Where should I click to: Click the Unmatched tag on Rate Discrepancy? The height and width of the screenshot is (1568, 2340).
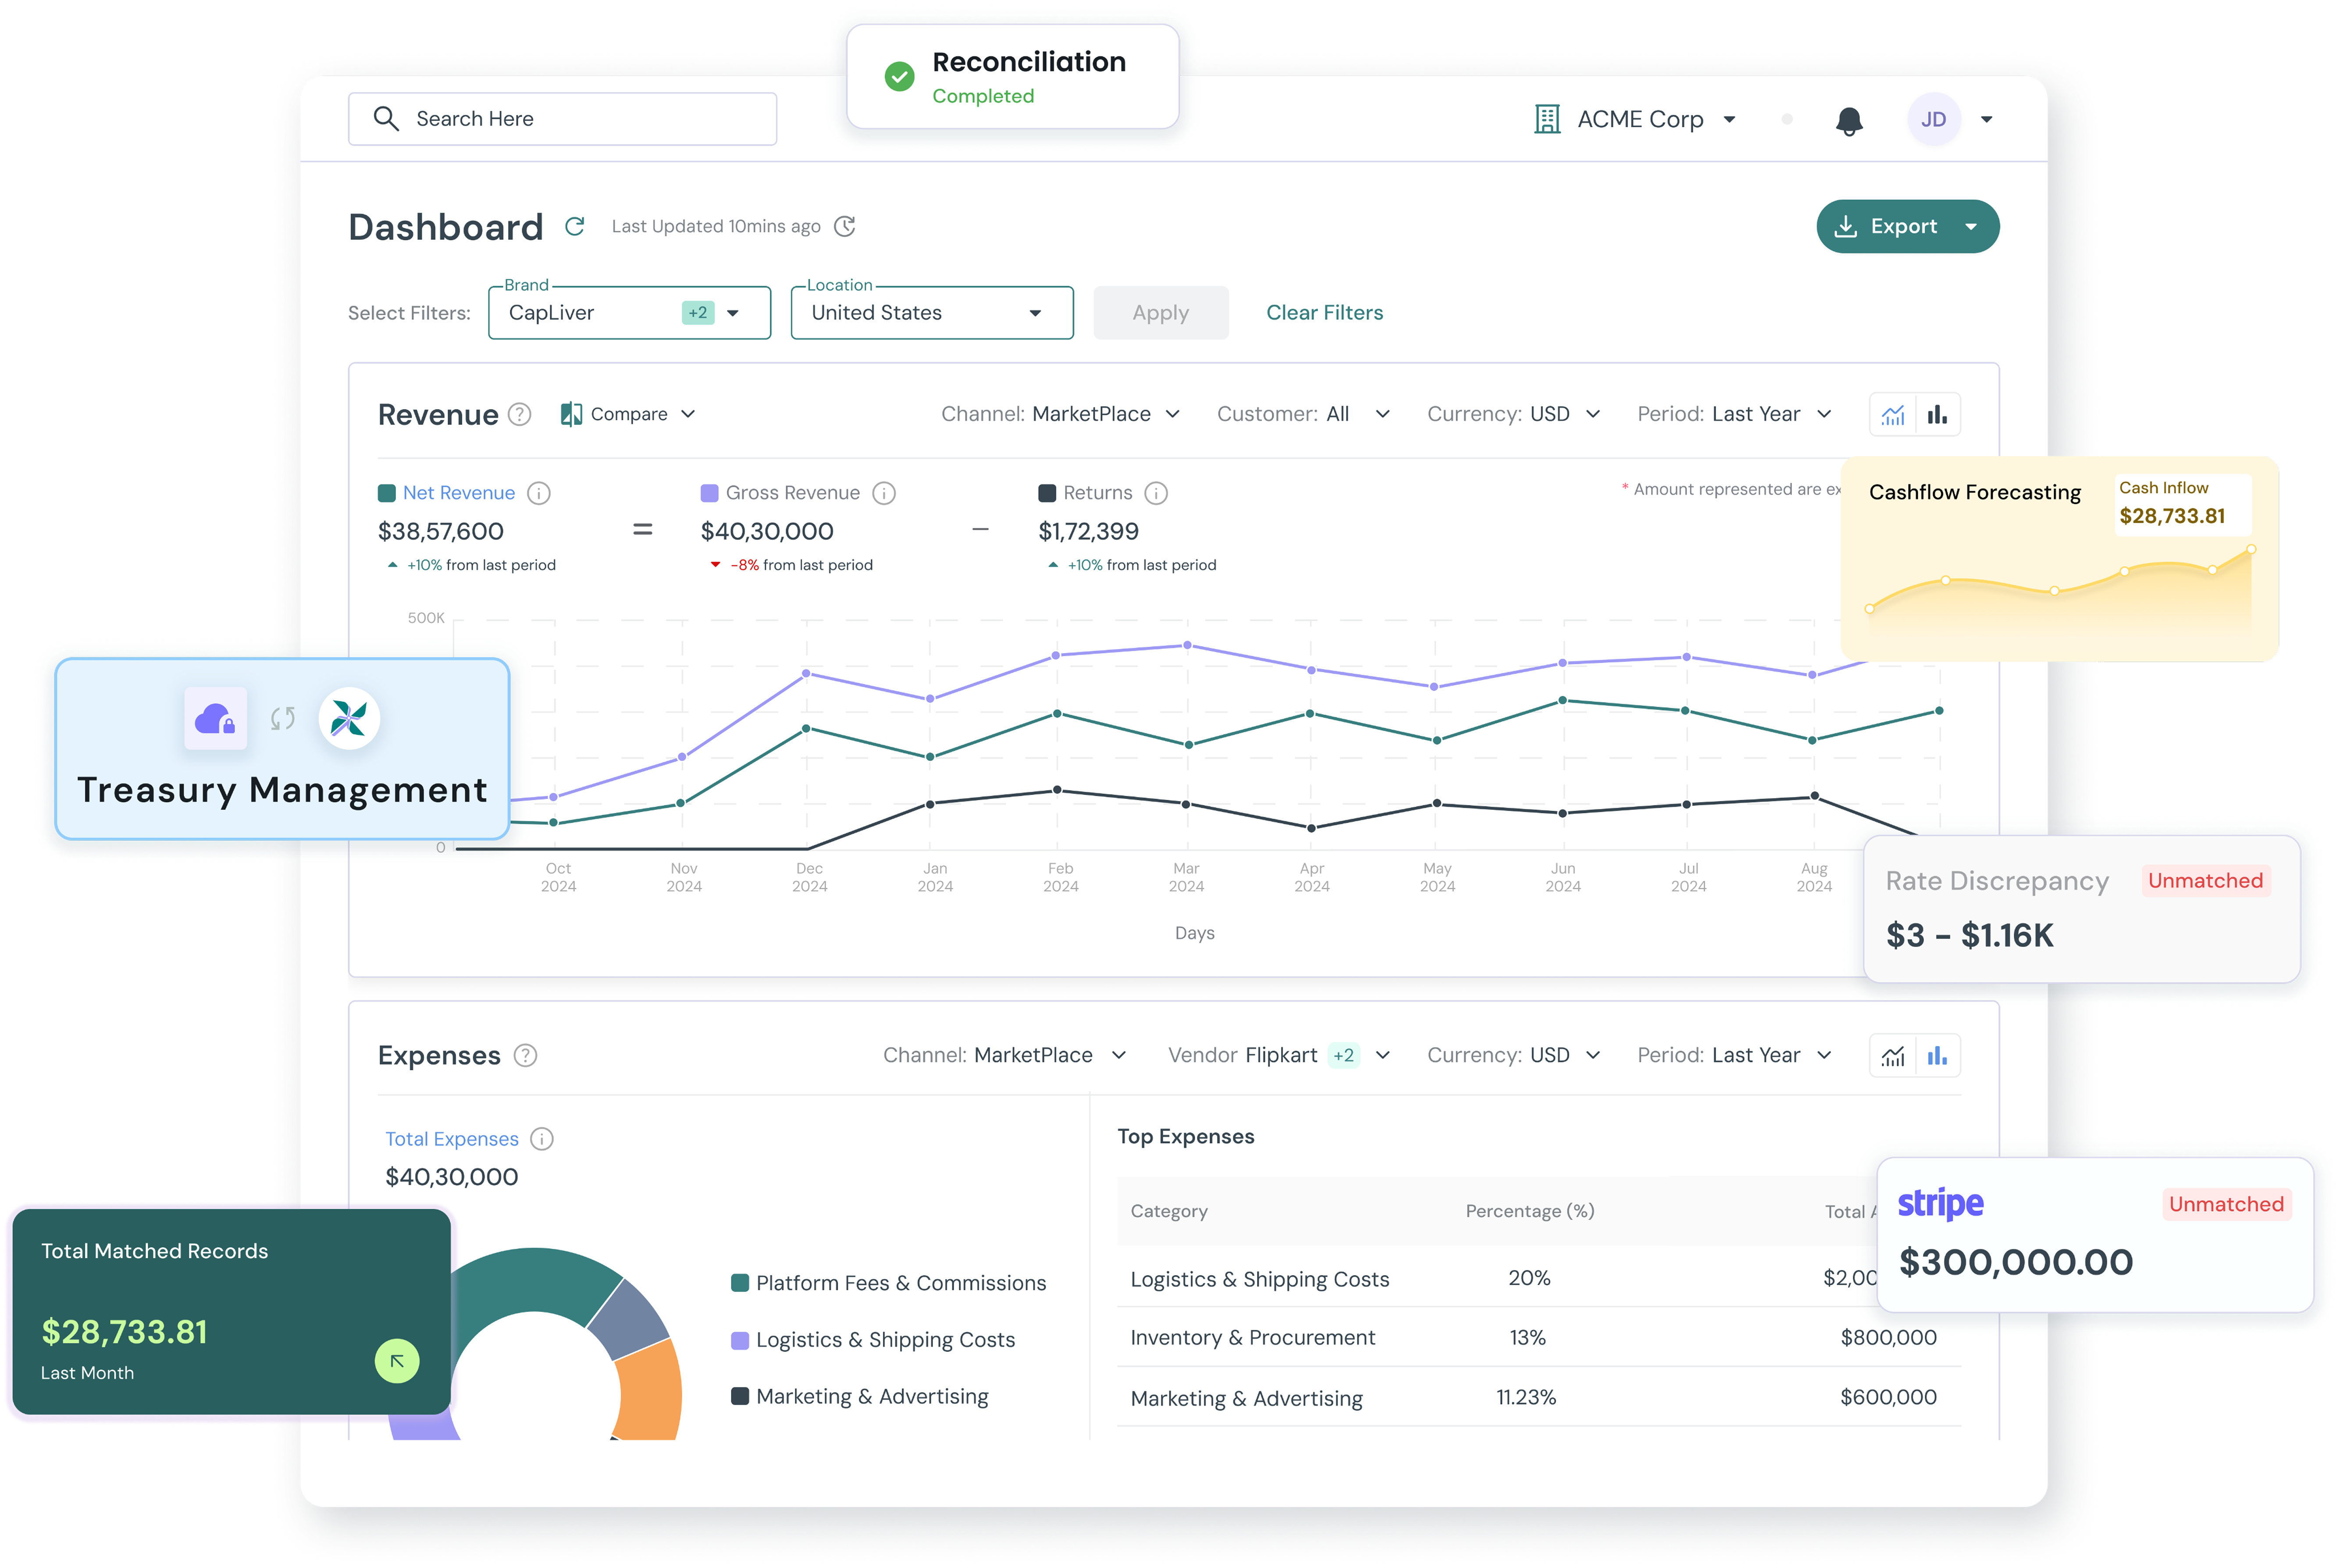tap(2205, 881)
